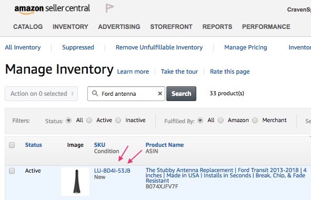The image size is (311, 200).
Task: Open the Action on 0 selected dropdown
Action: click(x=41, y=94)
